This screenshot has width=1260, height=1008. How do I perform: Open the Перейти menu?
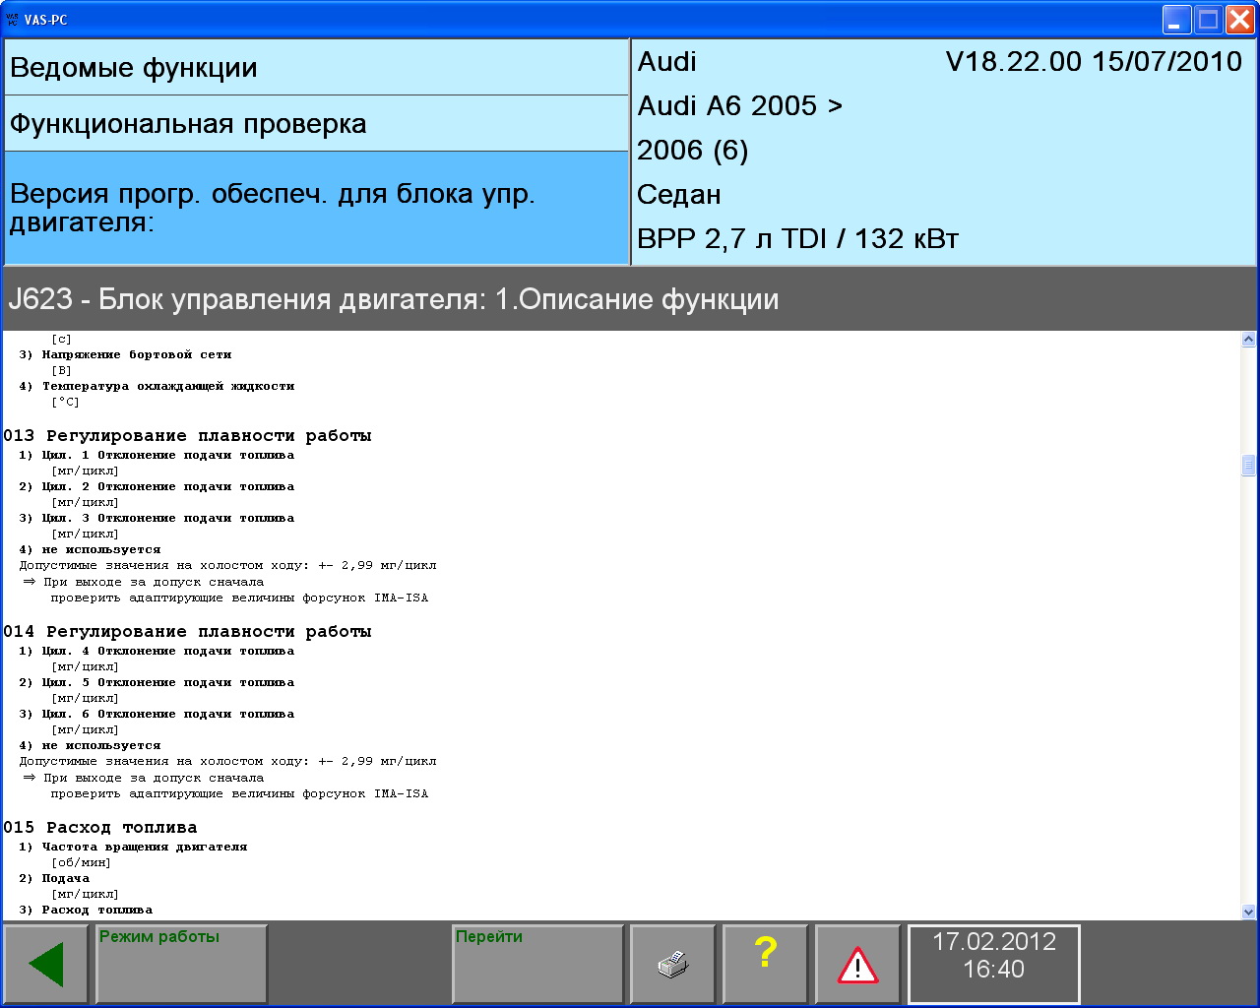pos(537,965)
